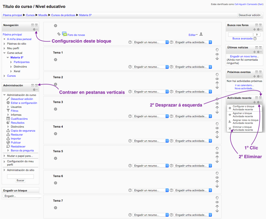This screenshot has width=266, height=219.
Task: Dock the Administración block to the side
Action: pyautogui.click(x=36, y=85)
